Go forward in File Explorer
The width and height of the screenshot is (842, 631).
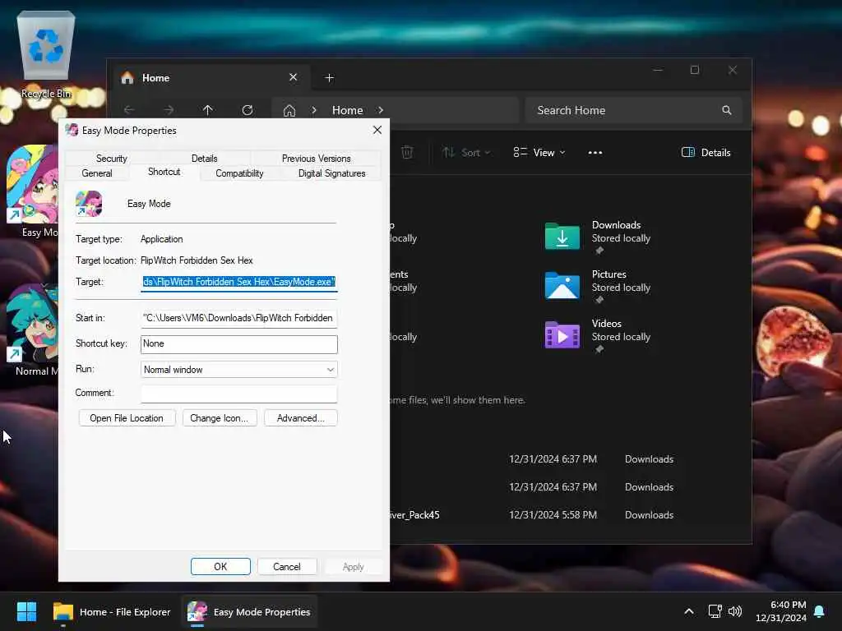tap(169, 110)
